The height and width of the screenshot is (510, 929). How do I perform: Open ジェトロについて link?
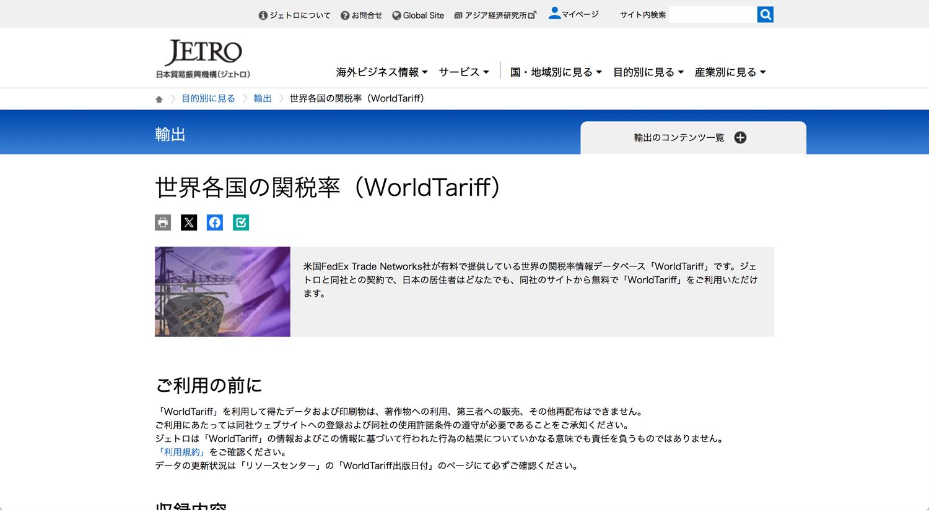(x=295, y=15)
